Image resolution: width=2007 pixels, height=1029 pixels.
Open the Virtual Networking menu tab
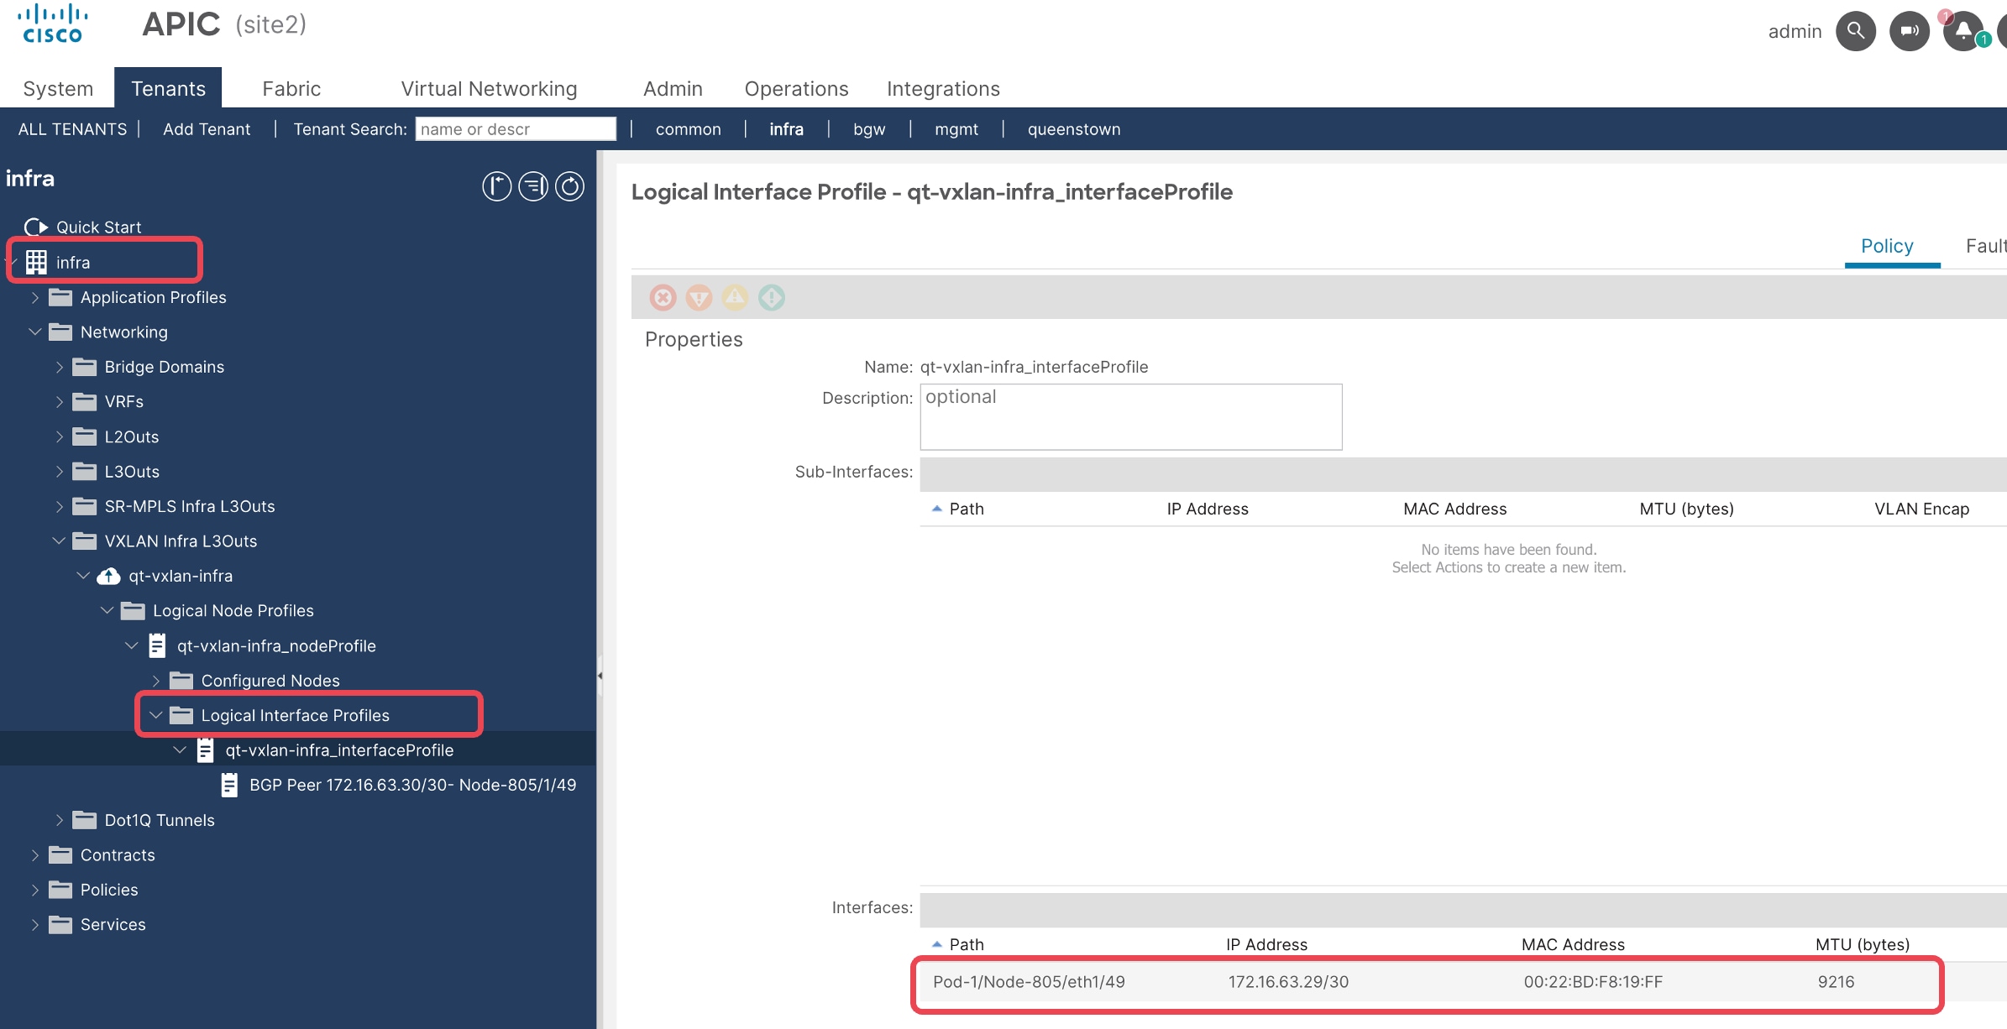489,88
